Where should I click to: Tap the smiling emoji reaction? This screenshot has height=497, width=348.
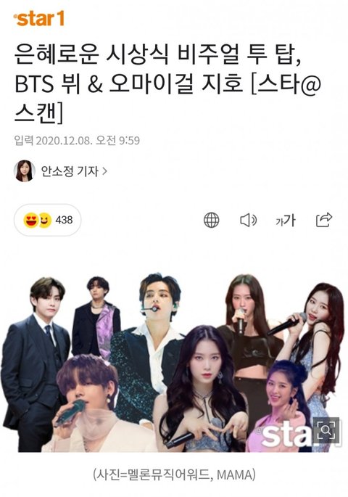click(45, 221)
